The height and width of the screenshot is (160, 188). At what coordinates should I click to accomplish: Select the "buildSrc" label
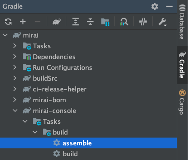pyautogui.click(x=45, y=78)
